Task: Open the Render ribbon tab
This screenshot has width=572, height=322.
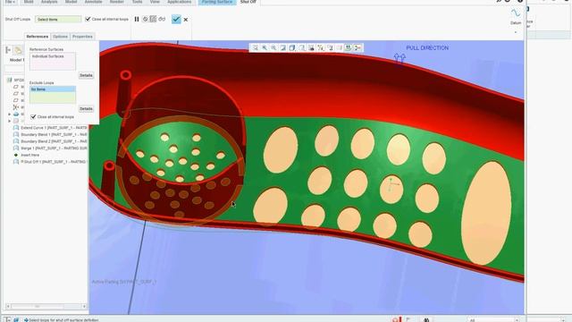Action: (x=117, y=2)
